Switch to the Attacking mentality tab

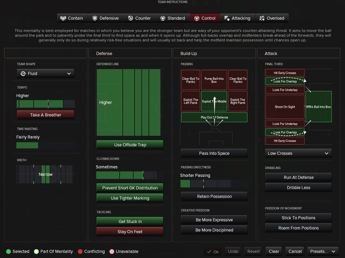237,18
